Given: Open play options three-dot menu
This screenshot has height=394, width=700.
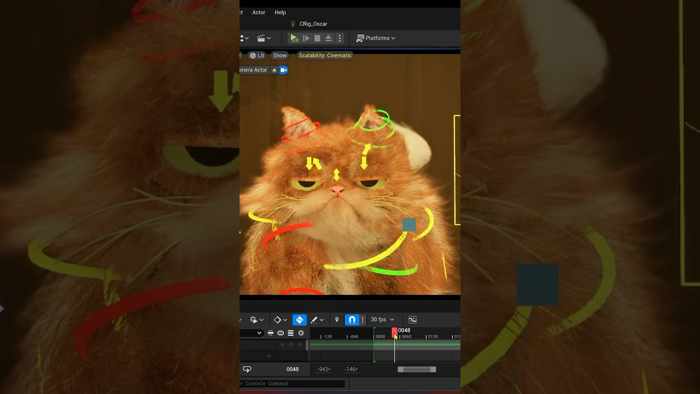Looking at the screenshot, I should pyautogui.click(x=340, y=38).
